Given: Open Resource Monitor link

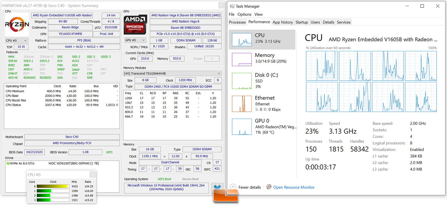Looking at the screenshot, I should click(x=294, y=187).
